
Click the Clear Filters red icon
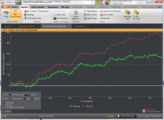point(101,15)
